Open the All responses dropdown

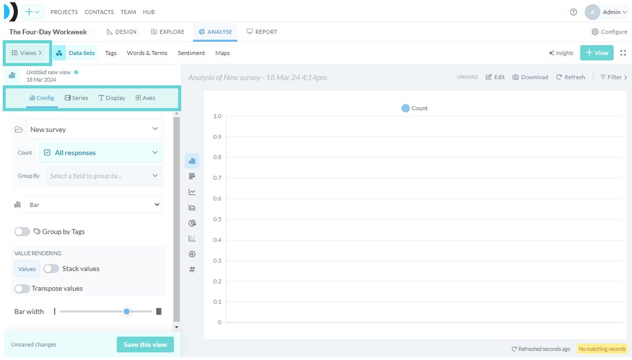(x=100, y=152)
